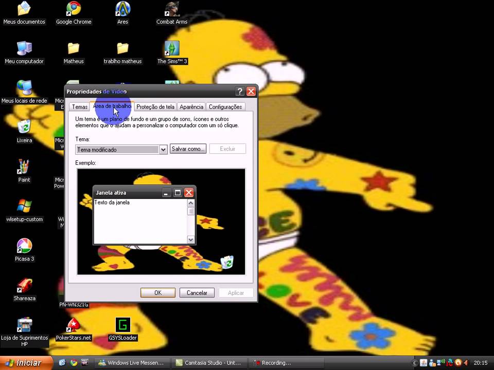Open the Lixeira recycle bin
The height and width of the screenshot is (370, 494).
(24, 132)
